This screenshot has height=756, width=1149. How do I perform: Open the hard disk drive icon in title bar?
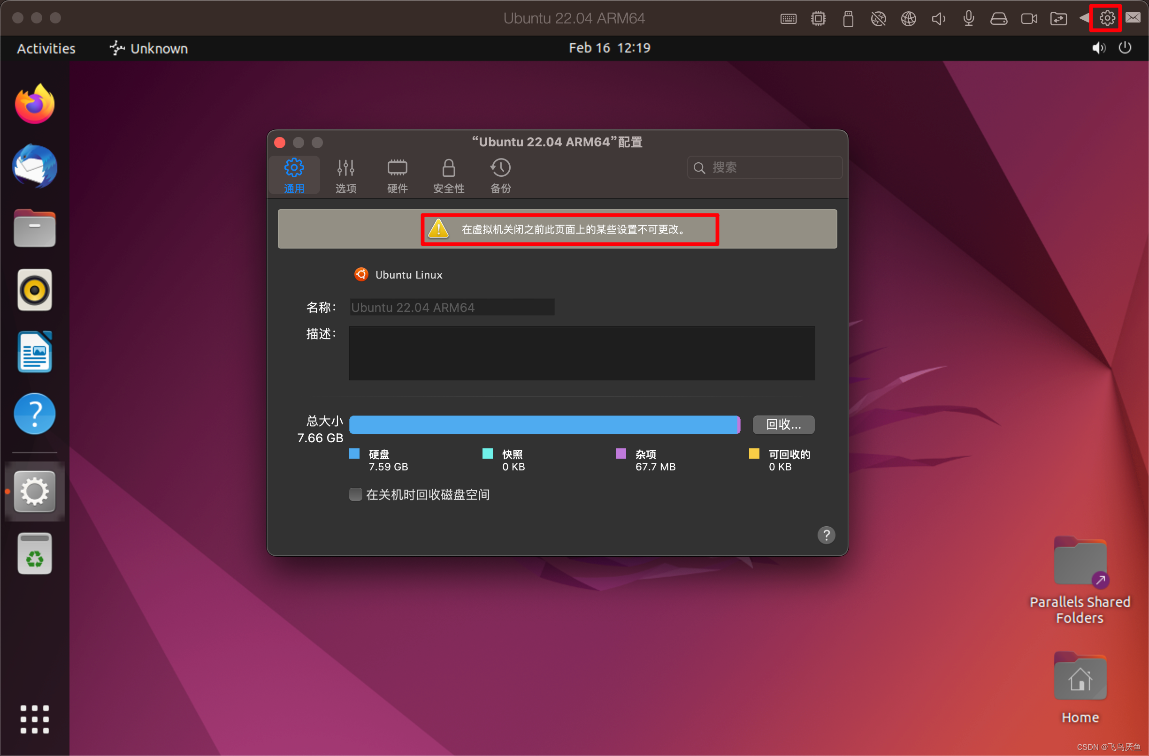[999, 19]
